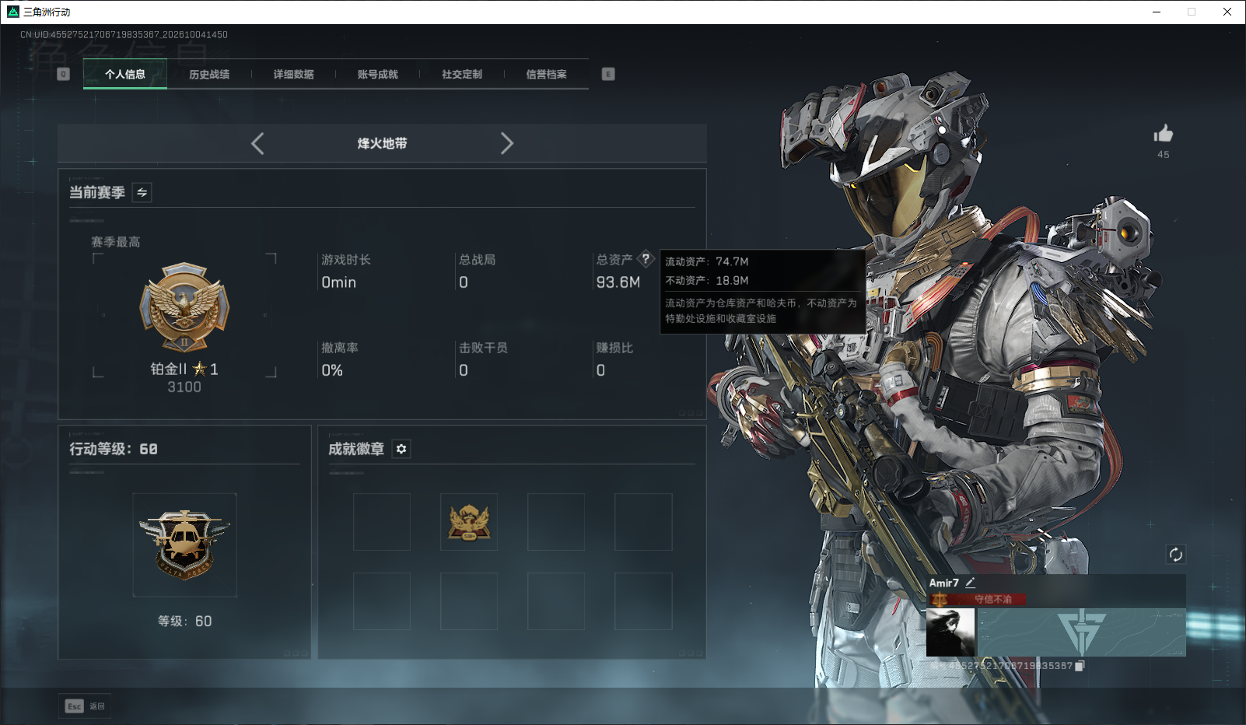Click the 守信不渝 reputation emblem icon
The width and height of the screenshot is (1246, 725).
[940, 599]
